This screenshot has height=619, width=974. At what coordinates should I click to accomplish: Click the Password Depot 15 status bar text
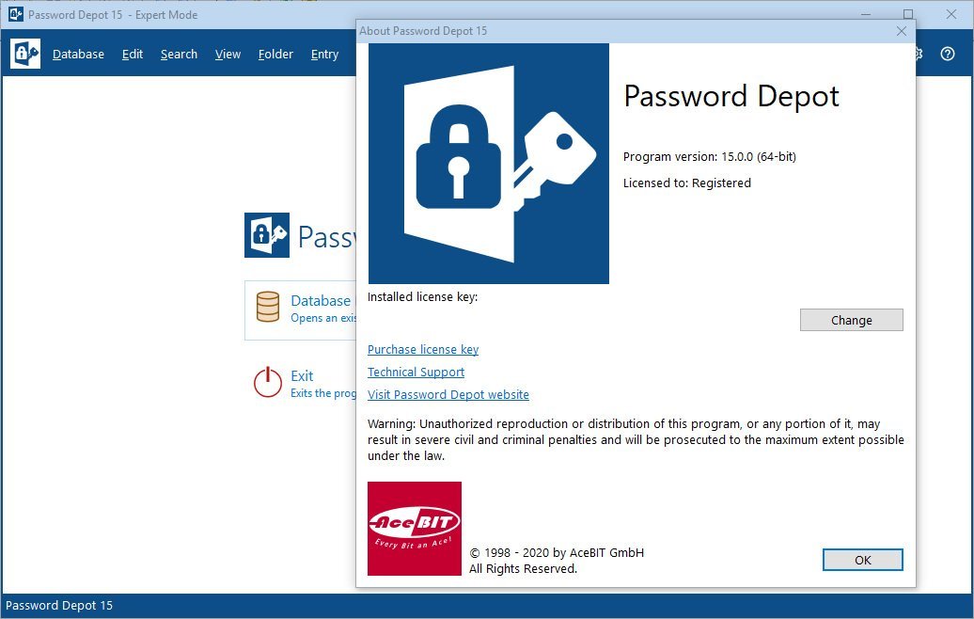[x=59, y=605]
